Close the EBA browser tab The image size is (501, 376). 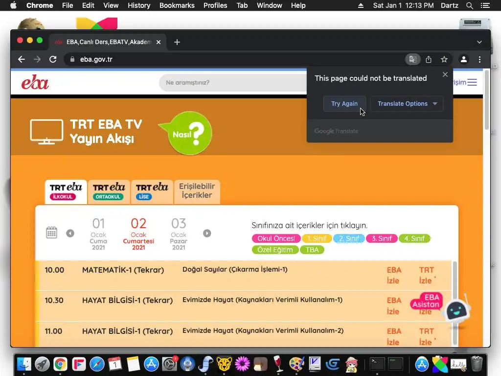[159, 42]
